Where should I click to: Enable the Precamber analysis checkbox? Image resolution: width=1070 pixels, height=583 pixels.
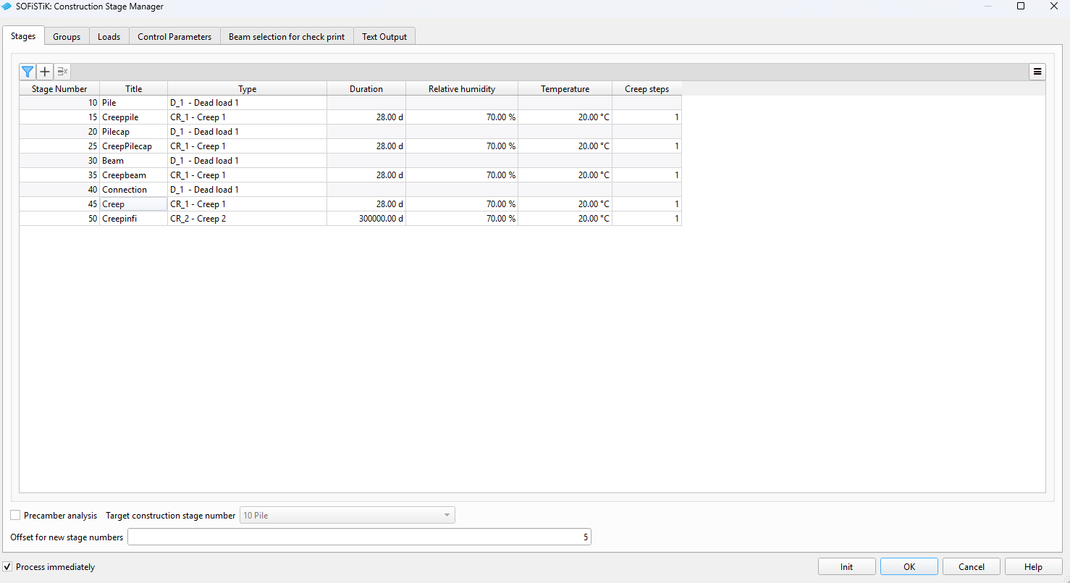pos(15,516)
